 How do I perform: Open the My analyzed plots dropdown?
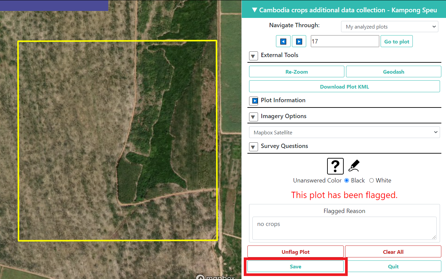390,27
